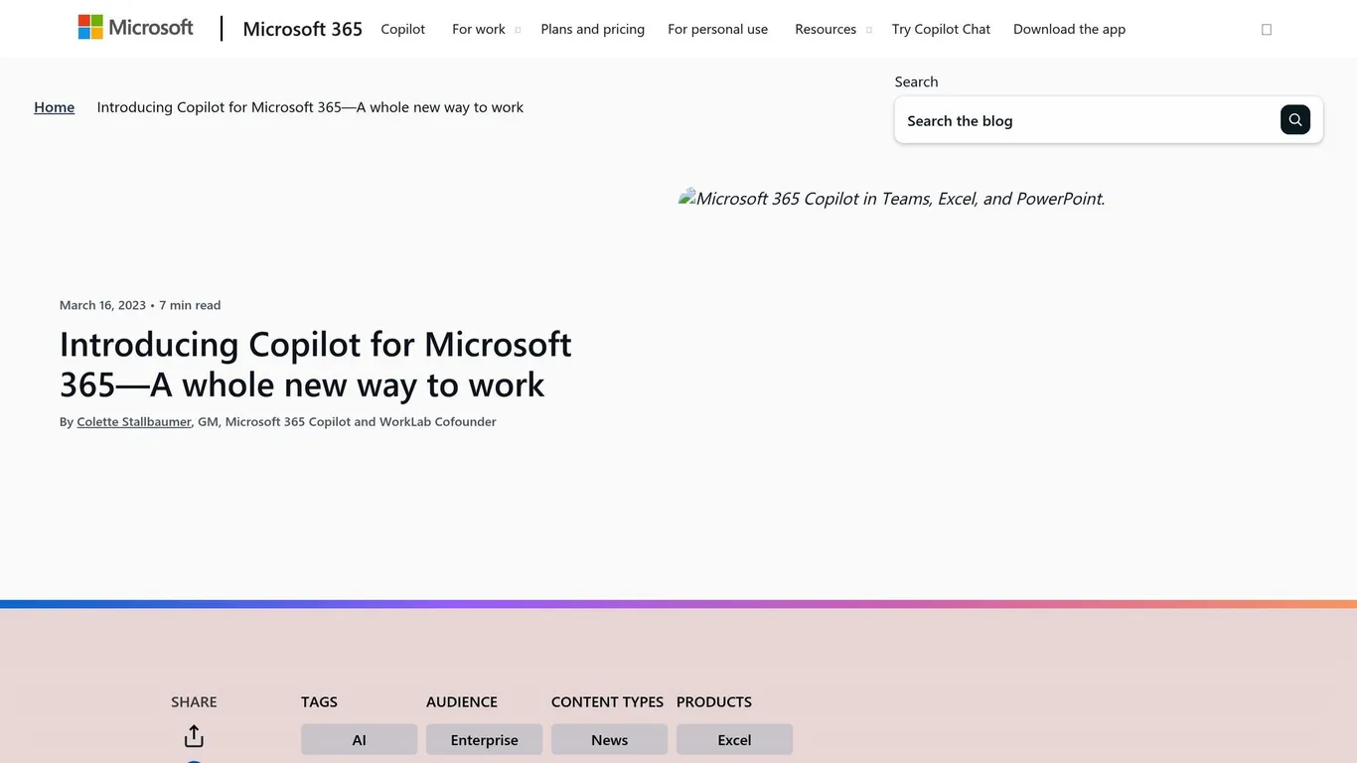Image resolution: width=1357 pixels, height=763 pixels.
Task: Click the breadcrumb article title text
Action: tap(310, 107)
